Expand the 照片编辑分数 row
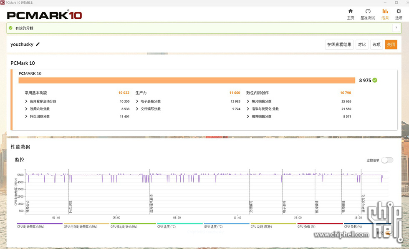 pos(248,101)
